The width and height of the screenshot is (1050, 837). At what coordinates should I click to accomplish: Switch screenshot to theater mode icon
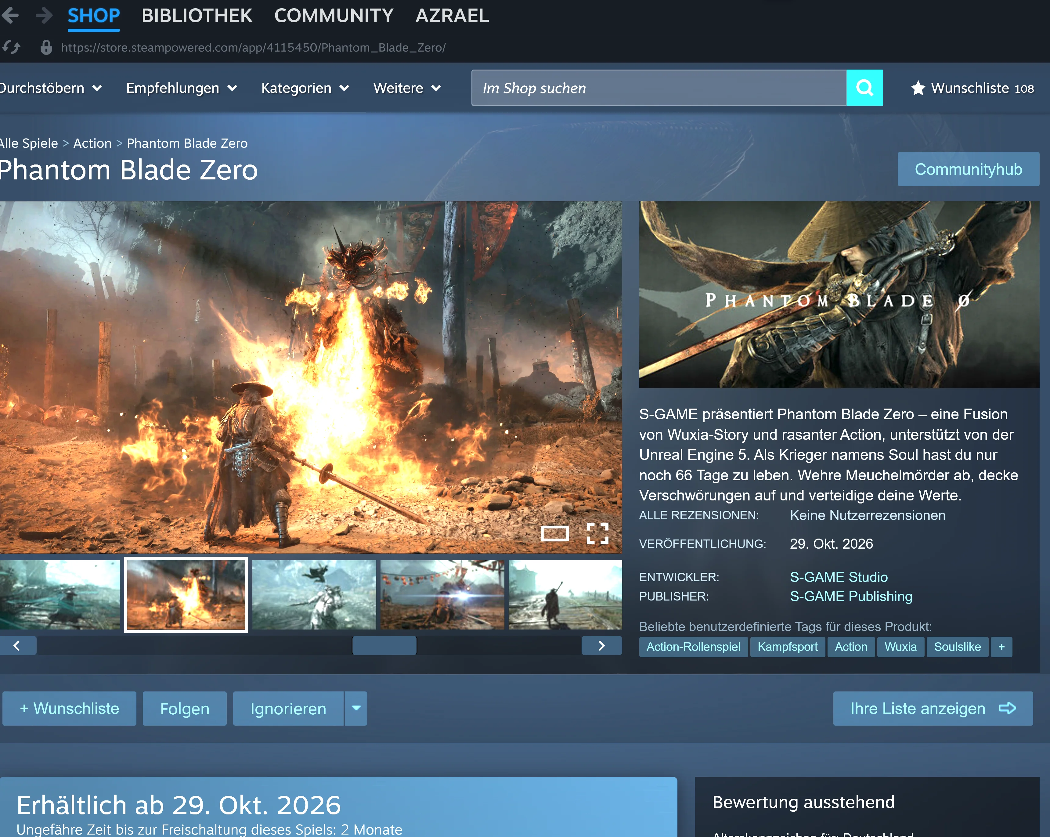(555, 534)
